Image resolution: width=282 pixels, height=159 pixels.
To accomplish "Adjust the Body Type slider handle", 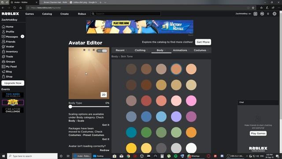I will 70,106.
